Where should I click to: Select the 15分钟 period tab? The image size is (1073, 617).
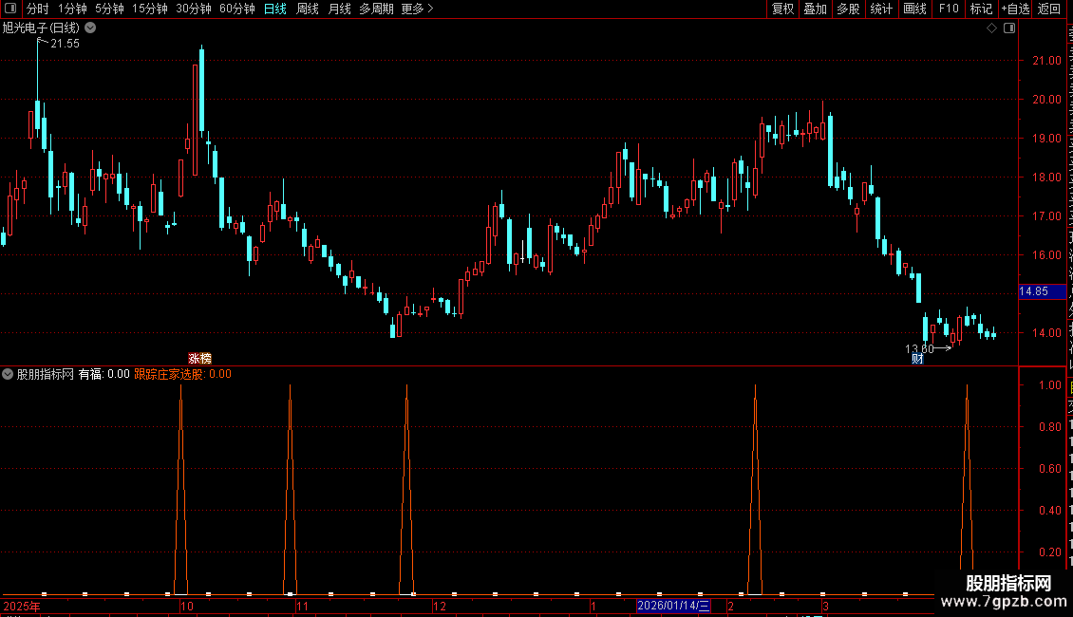point(150,9)
